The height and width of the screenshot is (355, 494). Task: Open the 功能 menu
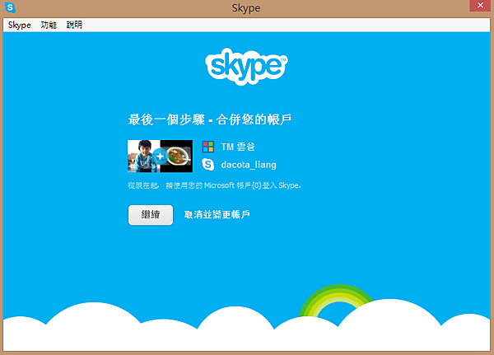pos(49,25)
